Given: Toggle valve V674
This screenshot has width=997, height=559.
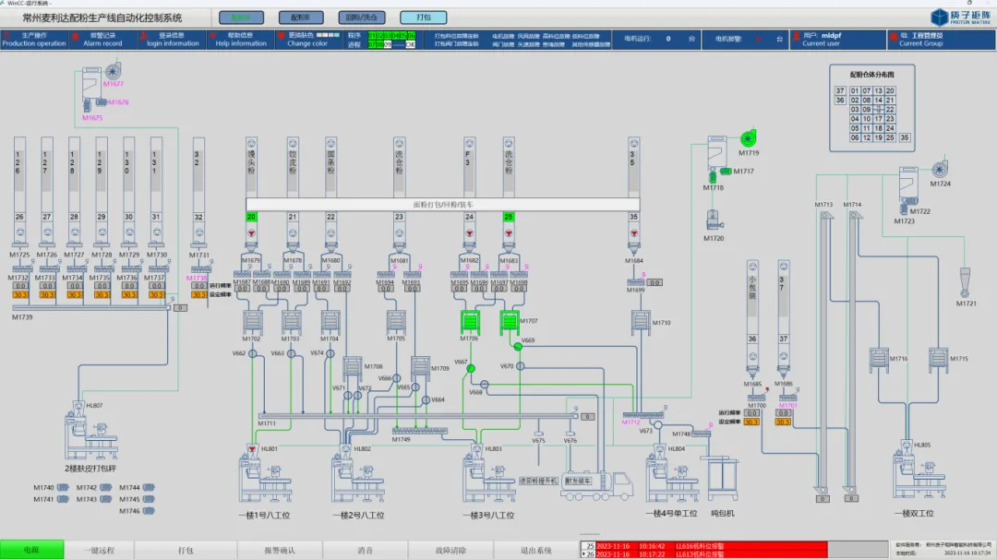Looking at the screenshot, I should click(330, 354).
